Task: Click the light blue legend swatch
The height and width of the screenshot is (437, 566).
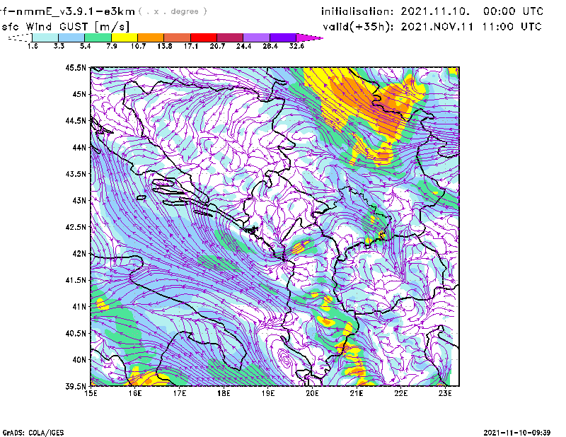Action: tap(71, 37)
